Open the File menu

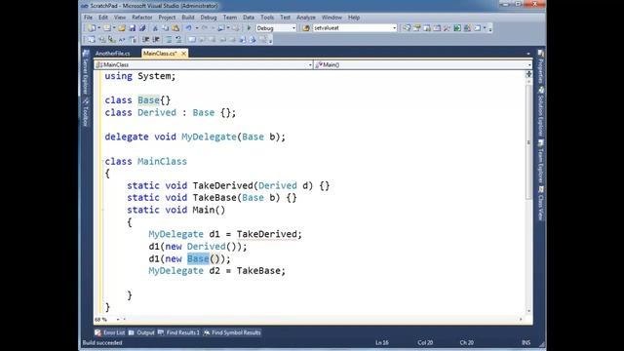(89, 18)
